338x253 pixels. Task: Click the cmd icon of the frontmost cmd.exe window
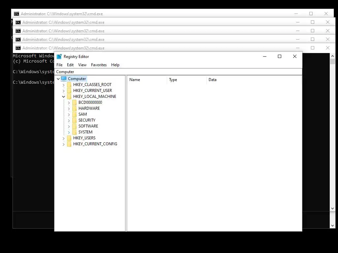[18, 48]
